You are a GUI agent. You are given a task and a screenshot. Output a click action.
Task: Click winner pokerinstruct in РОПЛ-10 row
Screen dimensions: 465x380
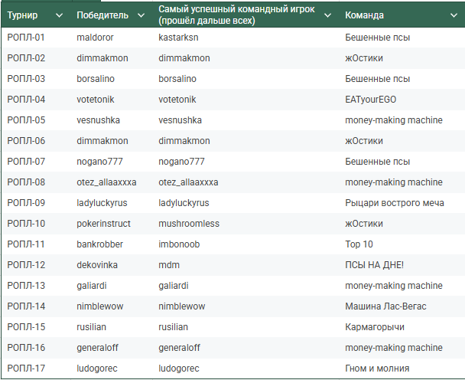click(x=104, y=224)
